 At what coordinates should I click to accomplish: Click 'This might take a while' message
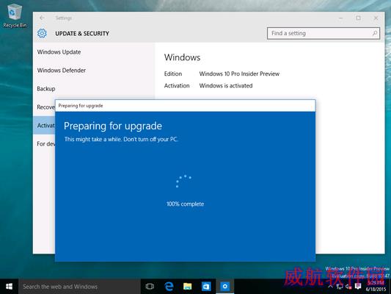[121, 139]
